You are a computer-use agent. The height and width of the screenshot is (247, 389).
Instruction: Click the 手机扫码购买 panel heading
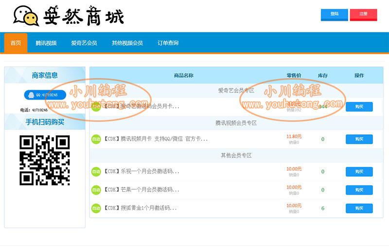coord(45,122)
